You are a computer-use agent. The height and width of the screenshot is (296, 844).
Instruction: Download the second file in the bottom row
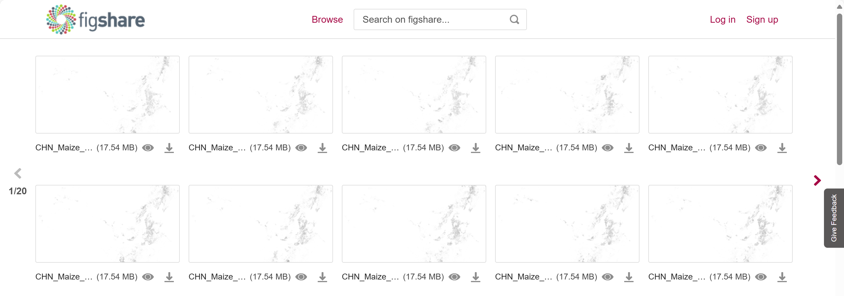tap(322, 277)
